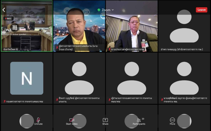Screen dimensions: 211x131
Task: Select ผู้อำนวยการกองตรวจราชการ participant tile
Action: click(x=132, y=78)
